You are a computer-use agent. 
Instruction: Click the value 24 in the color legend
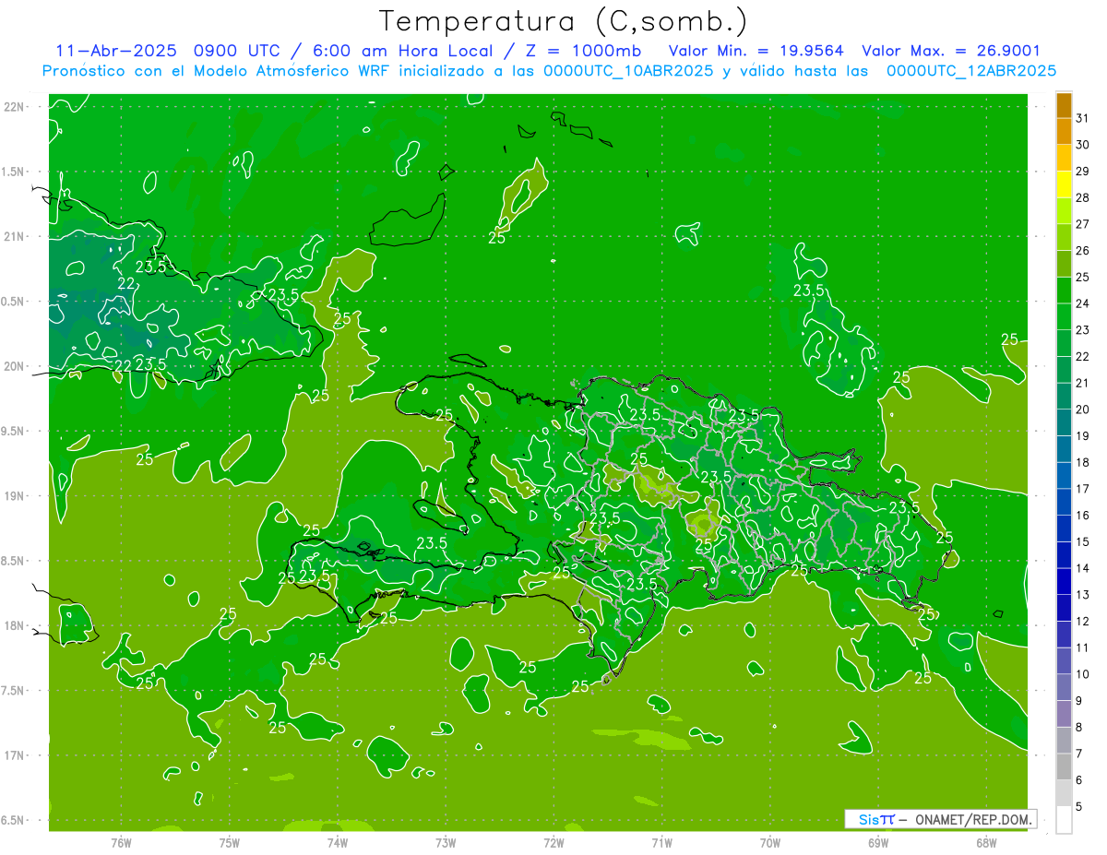[x=1083, y=303]
